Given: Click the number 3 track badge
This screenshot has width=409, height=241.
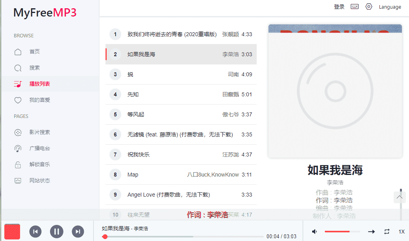Looking at the screenshot, I should point(115,74).
